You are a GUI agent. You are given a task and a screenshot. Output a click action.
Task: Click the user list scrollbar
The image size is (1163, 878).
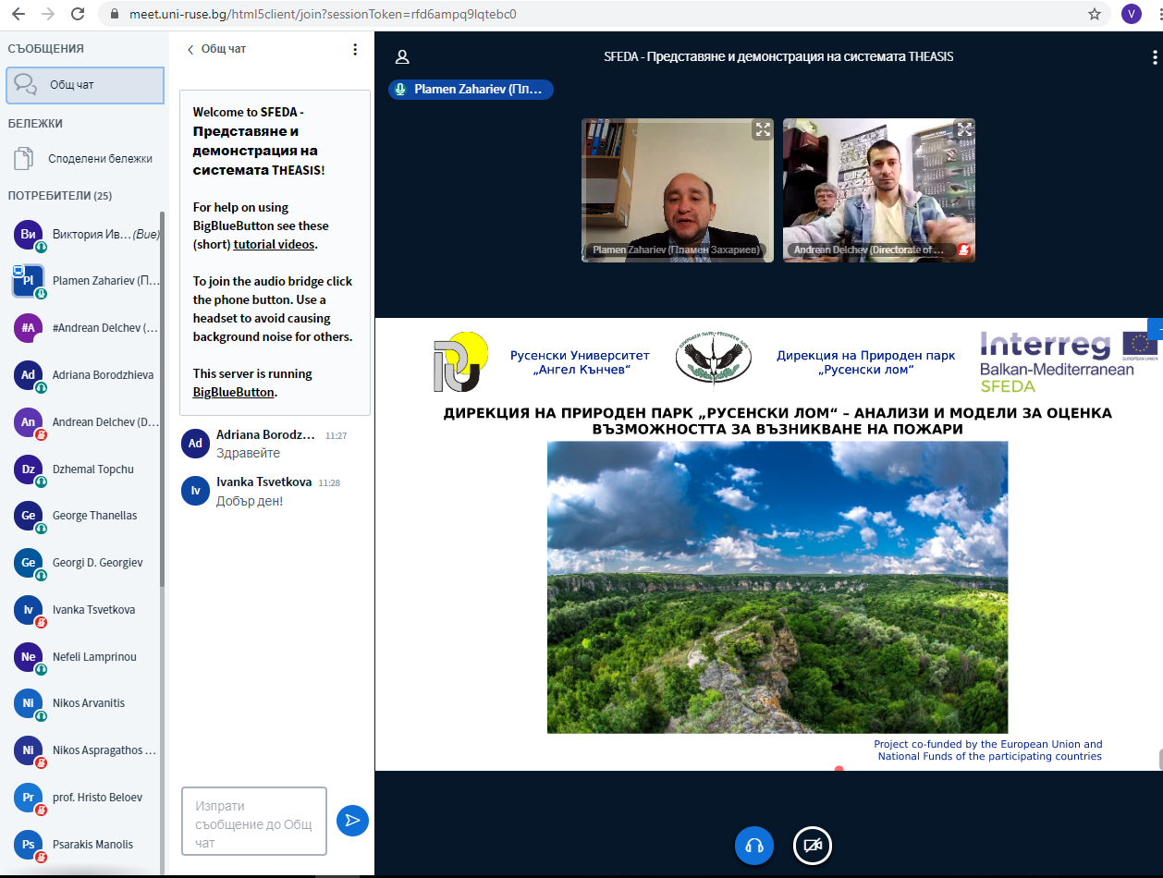(163, 397)
